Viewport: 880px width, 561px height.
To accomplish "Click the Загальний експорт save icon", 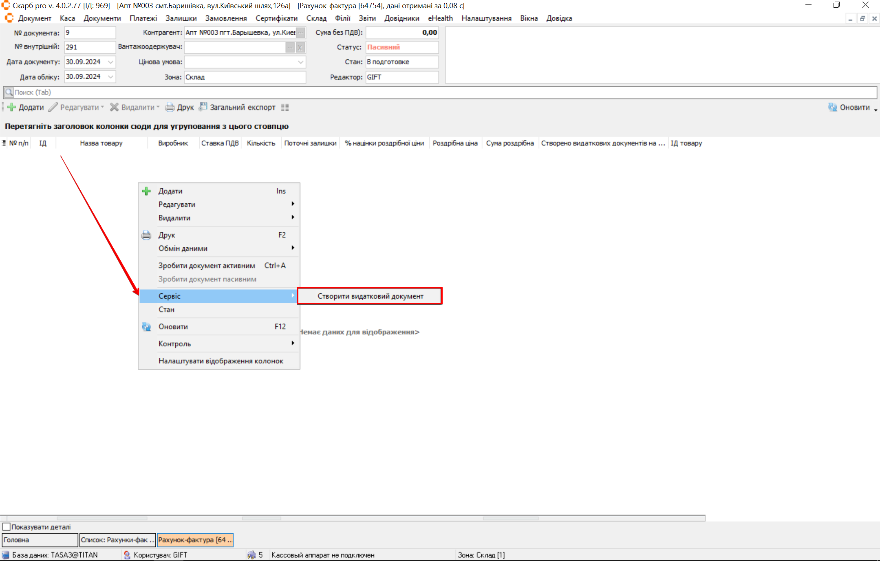I will [203, 107].
